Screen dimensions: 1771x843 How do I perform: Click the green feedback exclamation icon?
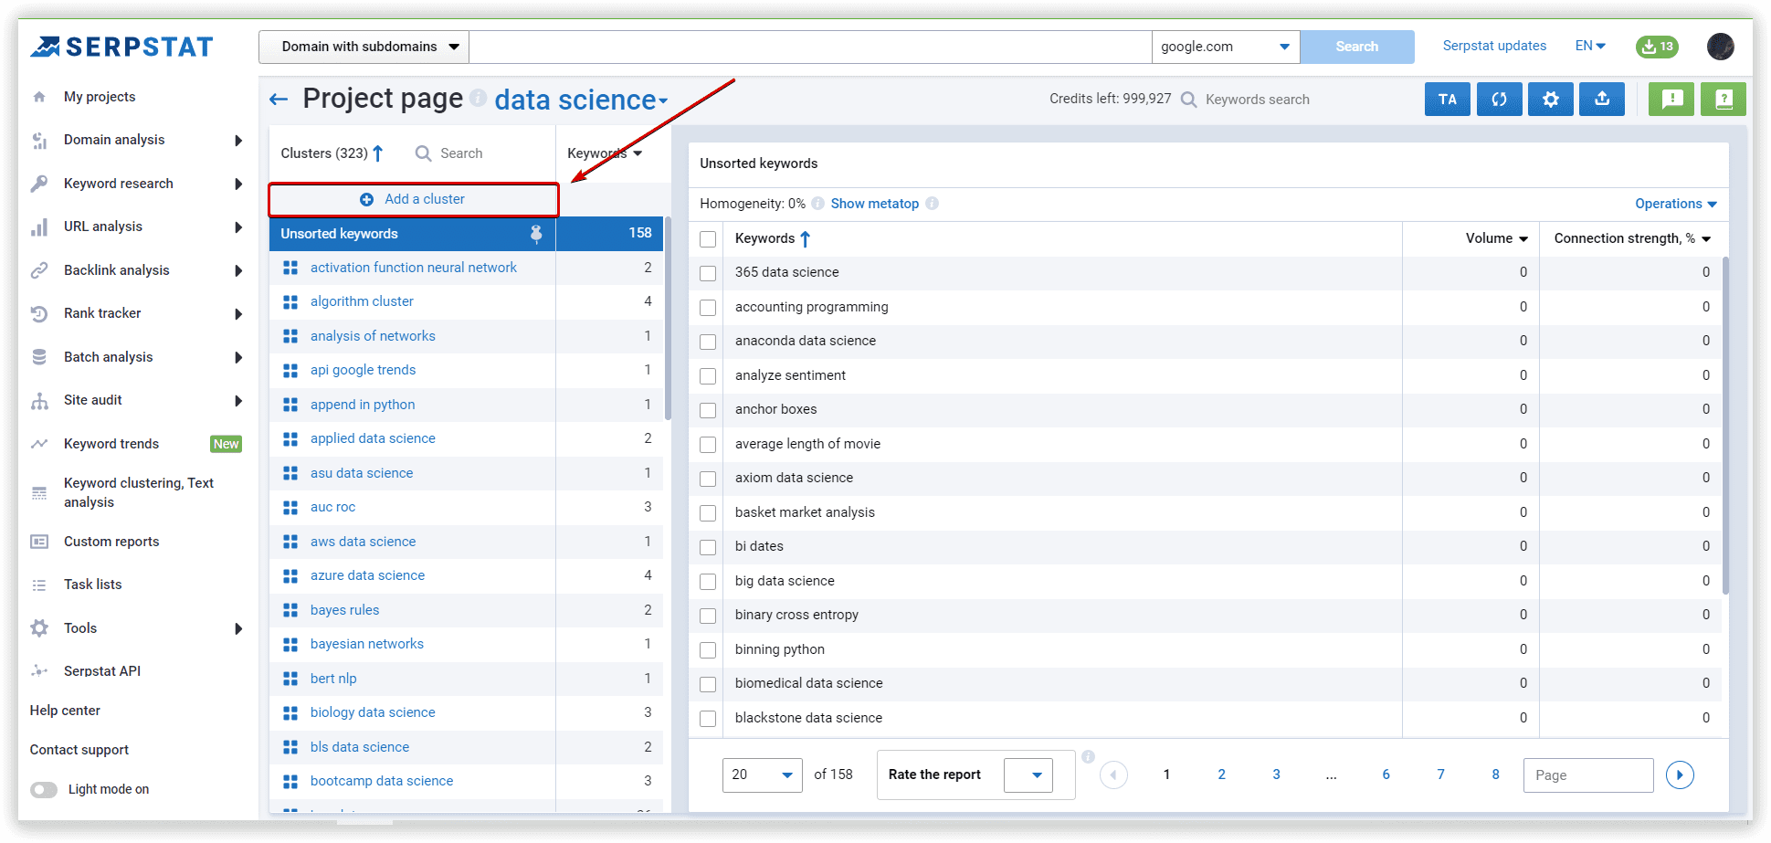pyautogui.click(x=1671, y=100)
